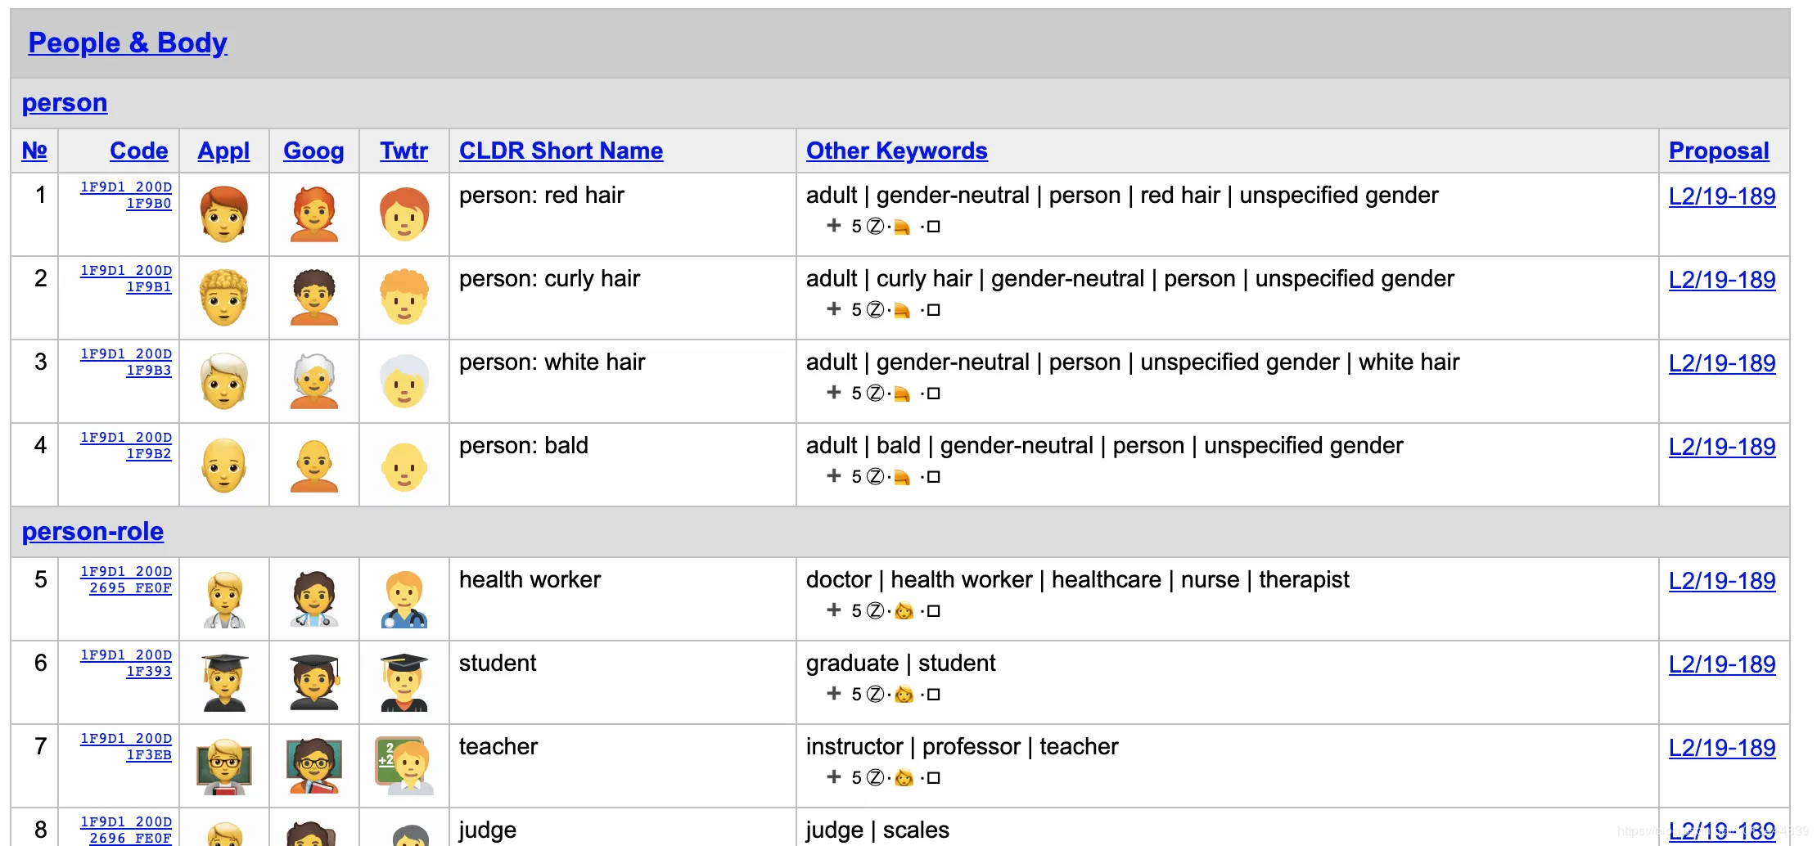This screenshot has height=846, width=1817.
Task: Click keywords "instructor | professor | teacher"
Action: [962, 747]
